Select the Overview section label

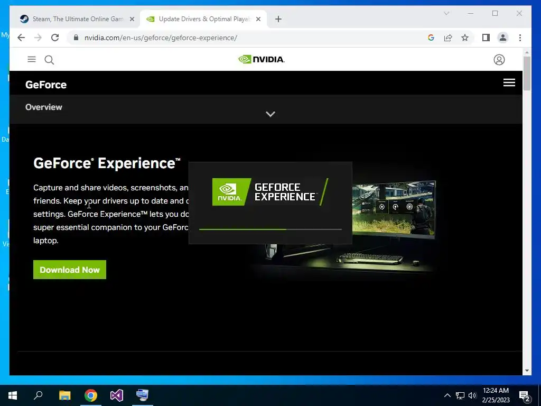pyautogui.click(x=44, y=107)
